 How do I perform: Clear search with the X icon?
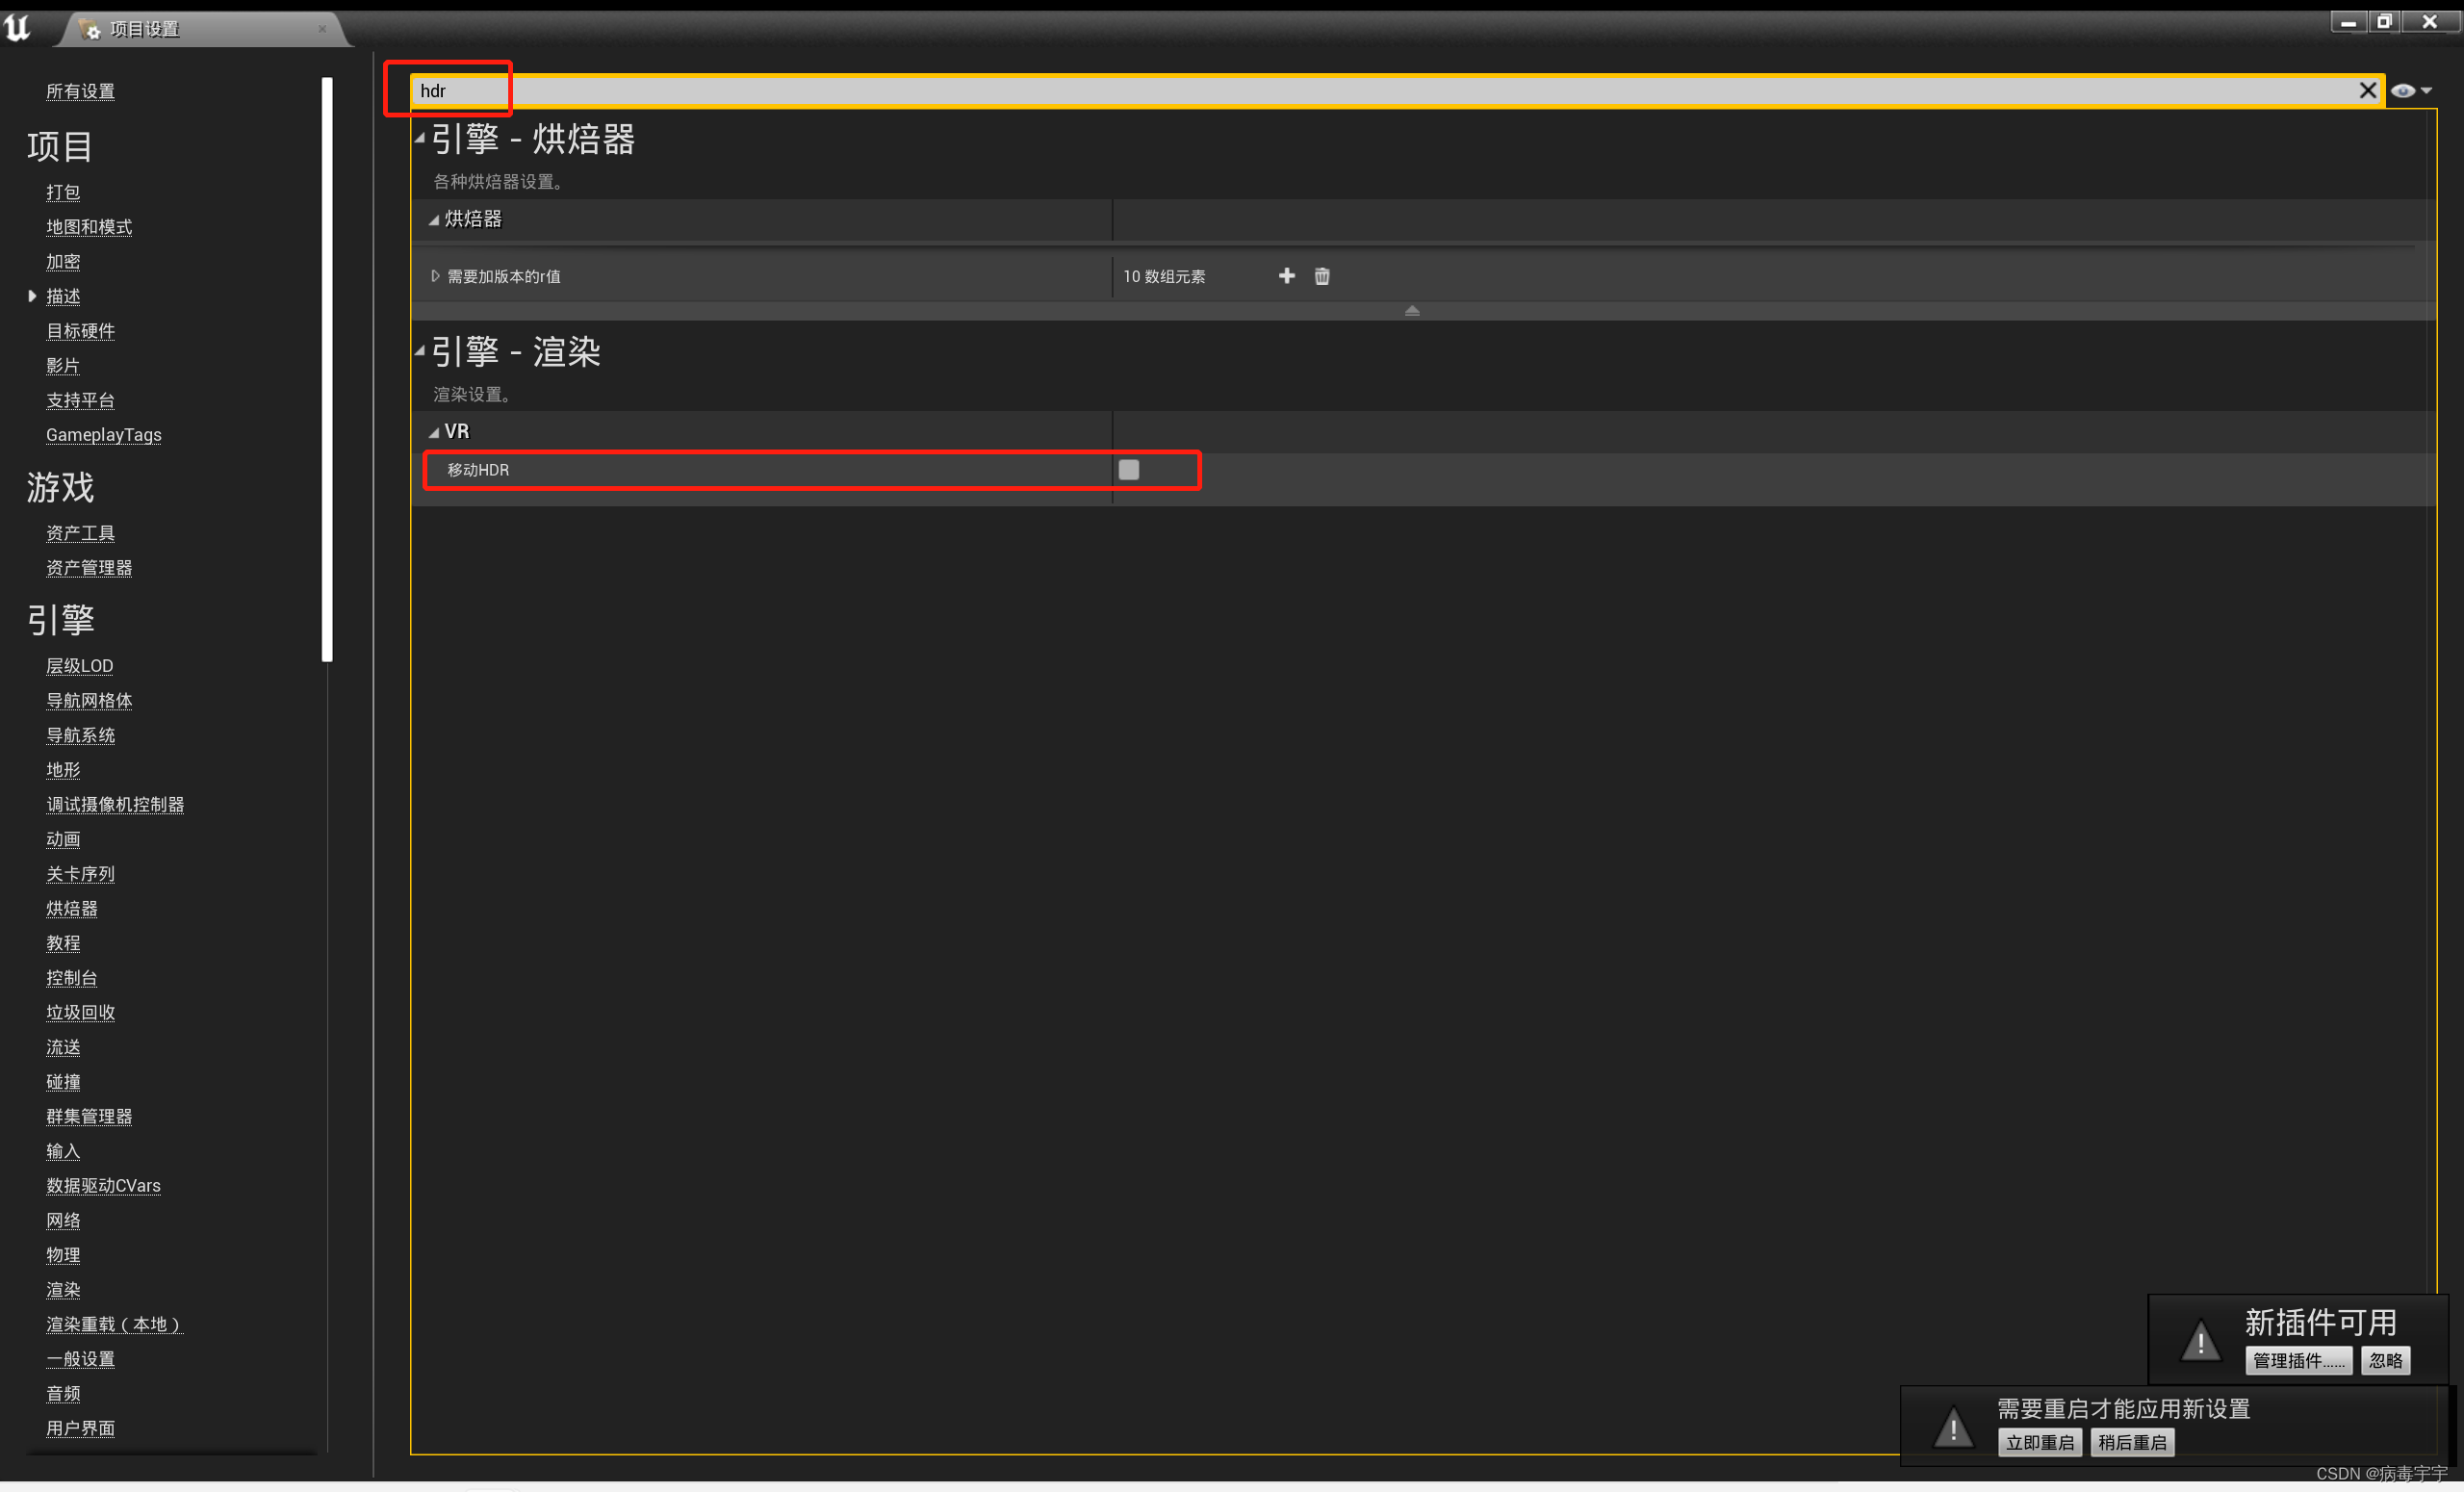pos(2366,91)
